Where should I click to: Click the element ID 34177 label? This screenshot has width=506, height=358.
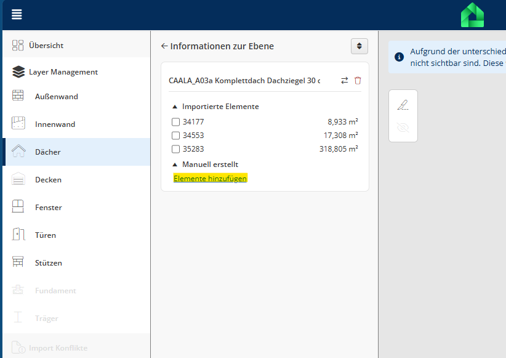(193, 122)
